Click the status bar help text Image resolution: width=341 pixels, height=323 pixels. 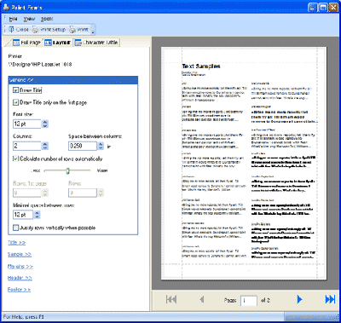(x=23, y=316)
